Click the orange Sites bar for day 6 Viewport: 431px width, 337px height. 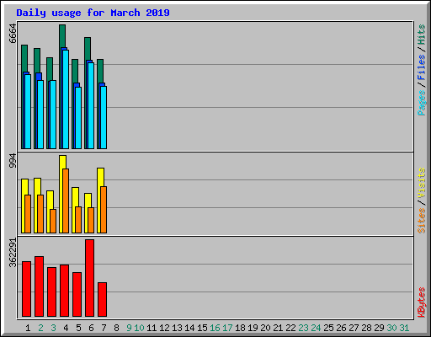pyautogui.click(x=91, y=221)
